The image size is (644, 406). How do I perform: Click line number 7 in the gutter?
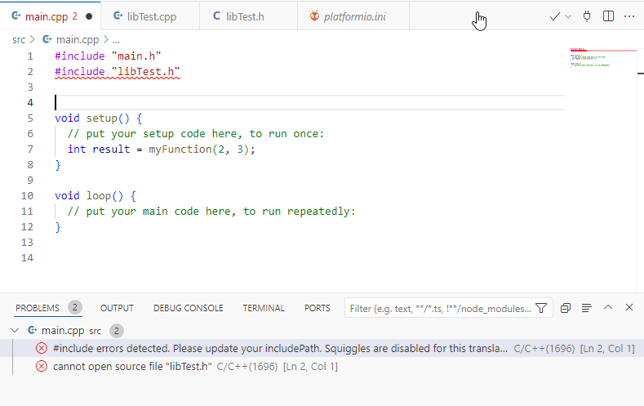coord(30,149)
